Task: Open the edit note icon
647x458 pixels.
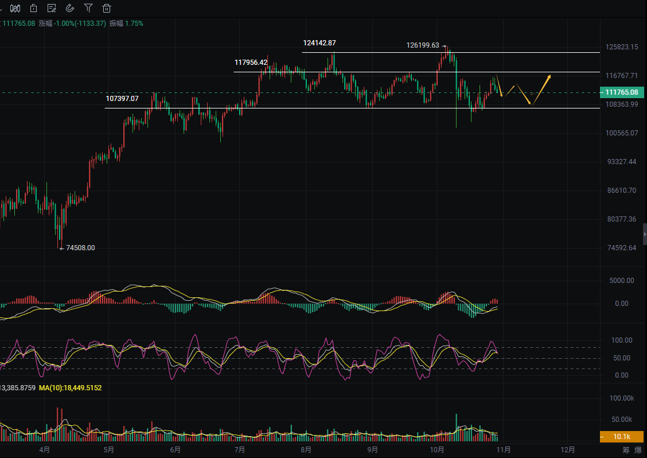Action: click(x=52, y=8)
